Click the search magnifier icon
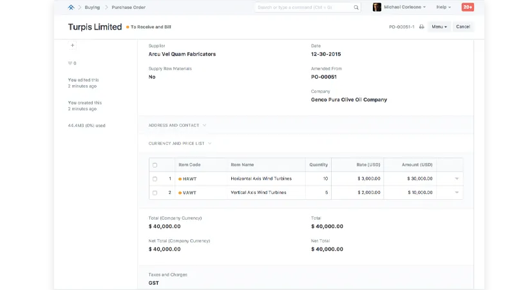Screen dimensions: 532x290 (x=356, y=8)
